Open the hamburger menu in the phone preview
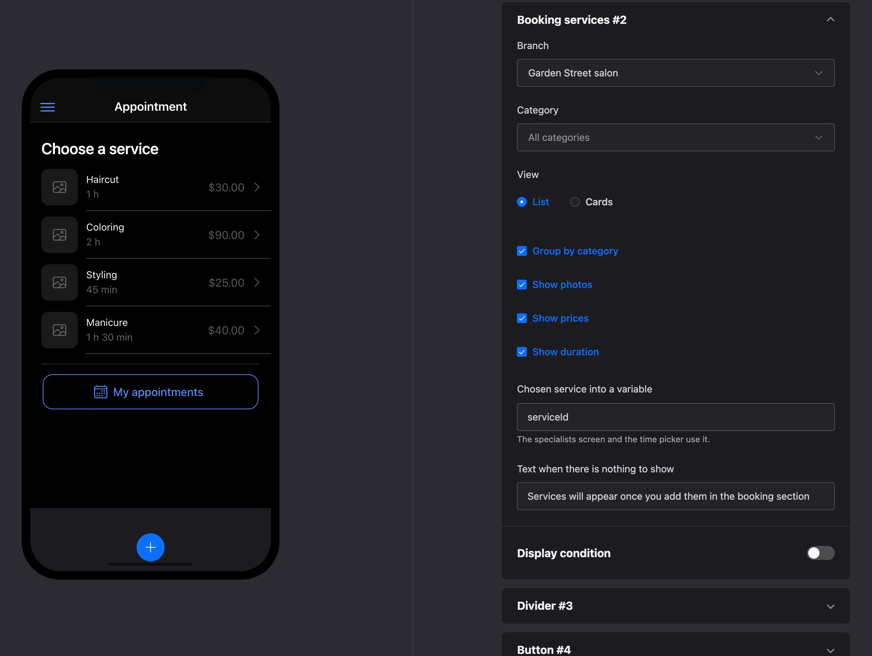 [x=48, y=107]
